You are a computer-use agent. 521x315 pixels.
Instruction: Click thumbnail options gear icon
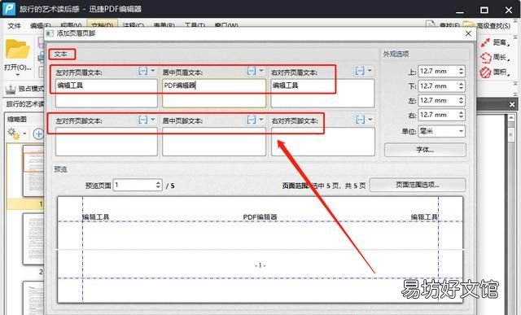pos(14,133)
